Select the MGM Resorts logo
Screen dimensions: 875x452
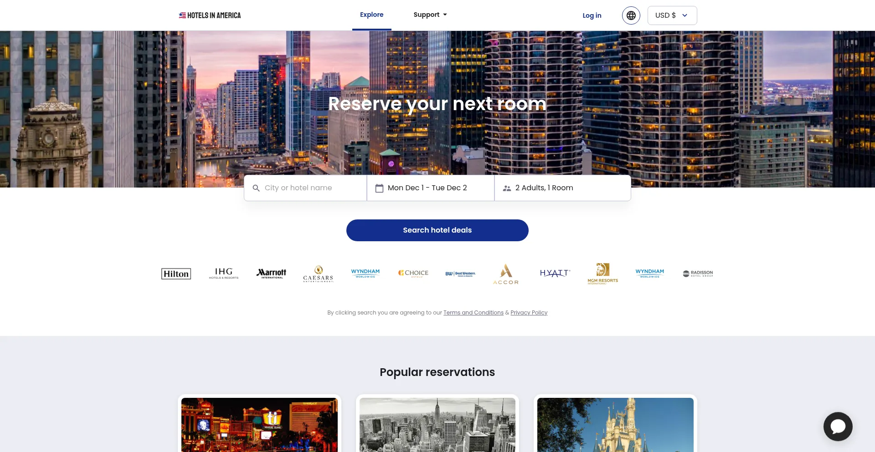click(x=602, y=274)
